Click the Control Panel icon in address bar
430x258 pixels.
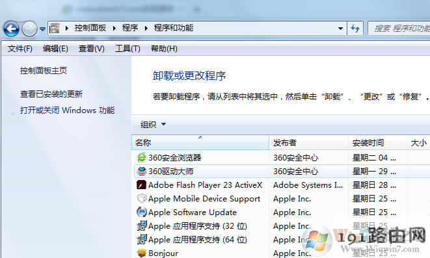pyautogui.click(x=54, y=28)
